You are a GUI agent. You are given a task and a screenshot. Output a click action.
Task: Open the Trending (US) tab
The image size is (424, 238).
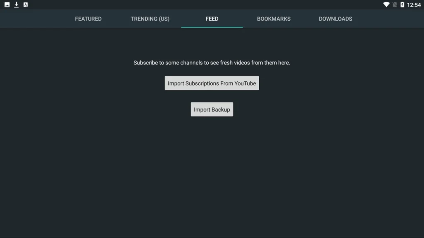coord(150,19)
